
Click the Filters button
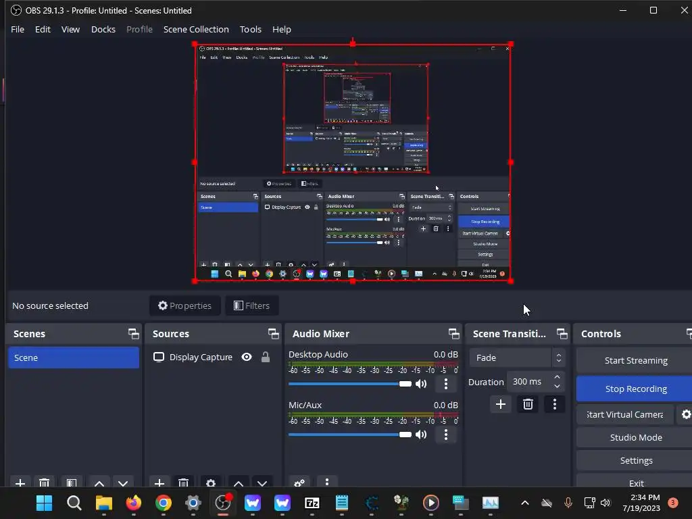(251, 305)
